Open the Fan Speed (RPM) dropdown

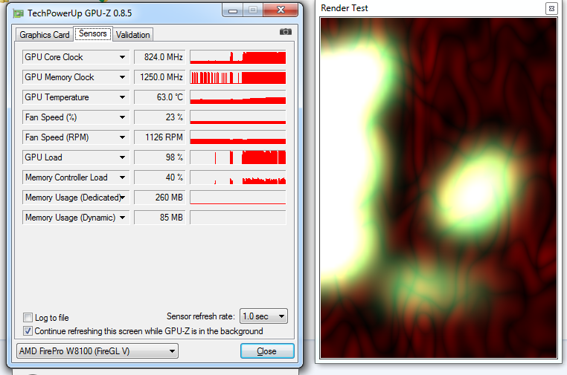coord(122,137)
